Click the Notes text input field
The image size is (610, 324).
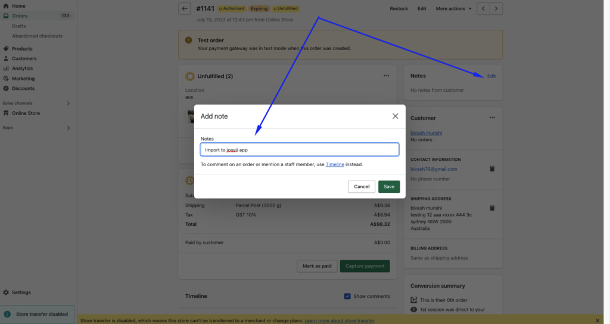point(300,150)
